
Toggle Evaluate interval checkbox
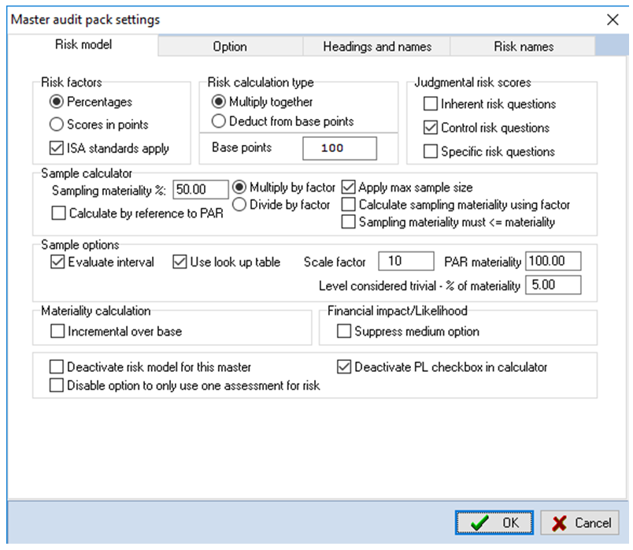[57, 262]
